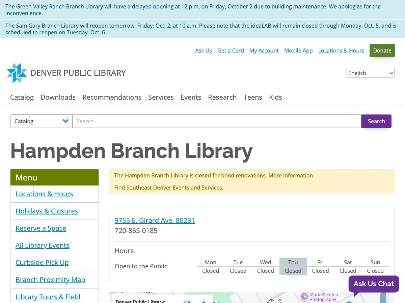405x303 pixels.
Task: Open the Events navigation menu
Action: tap(191, 97)
